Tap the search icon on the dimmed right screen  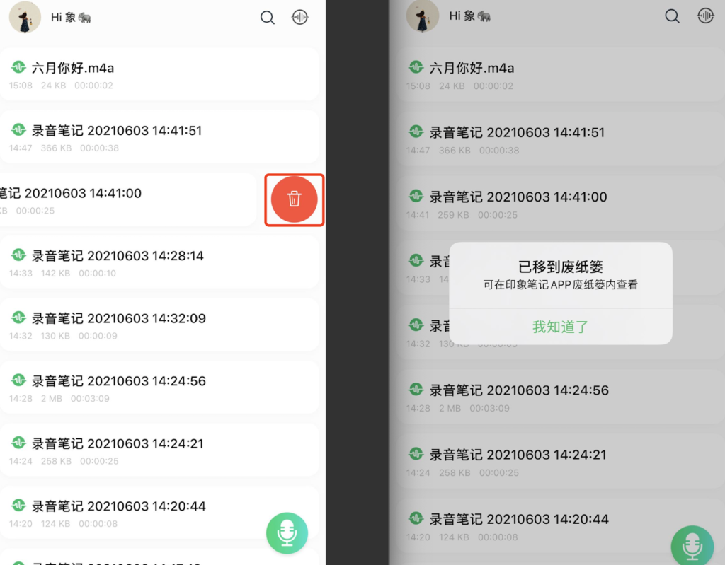click(x=672, y=16)
